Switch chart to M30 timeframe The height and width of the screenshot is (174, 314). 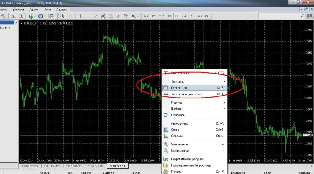169,16
